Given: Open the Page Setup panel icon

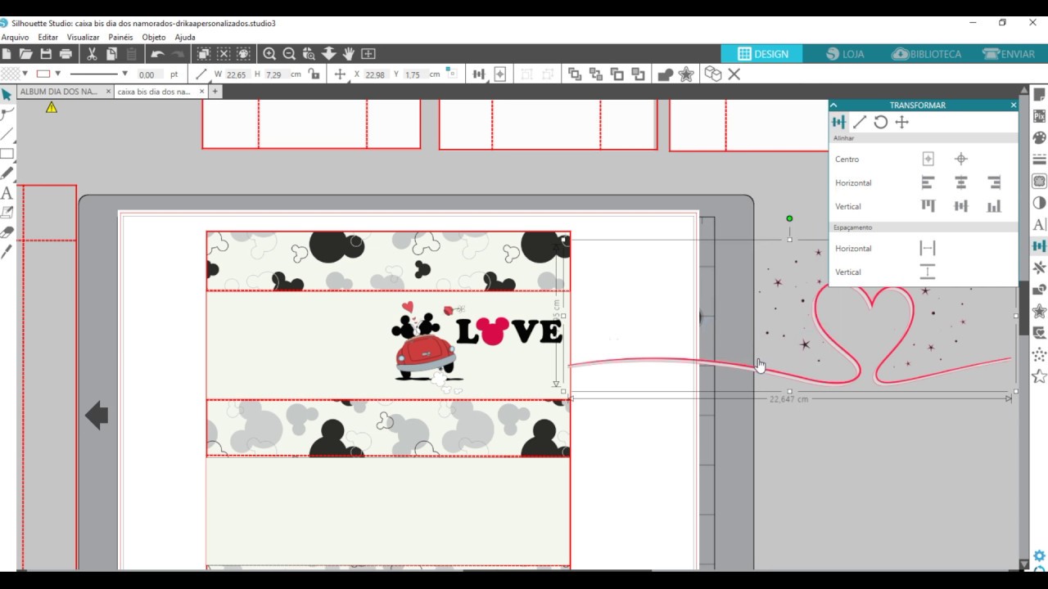Looking at the screenshot, I should 1039,95.
